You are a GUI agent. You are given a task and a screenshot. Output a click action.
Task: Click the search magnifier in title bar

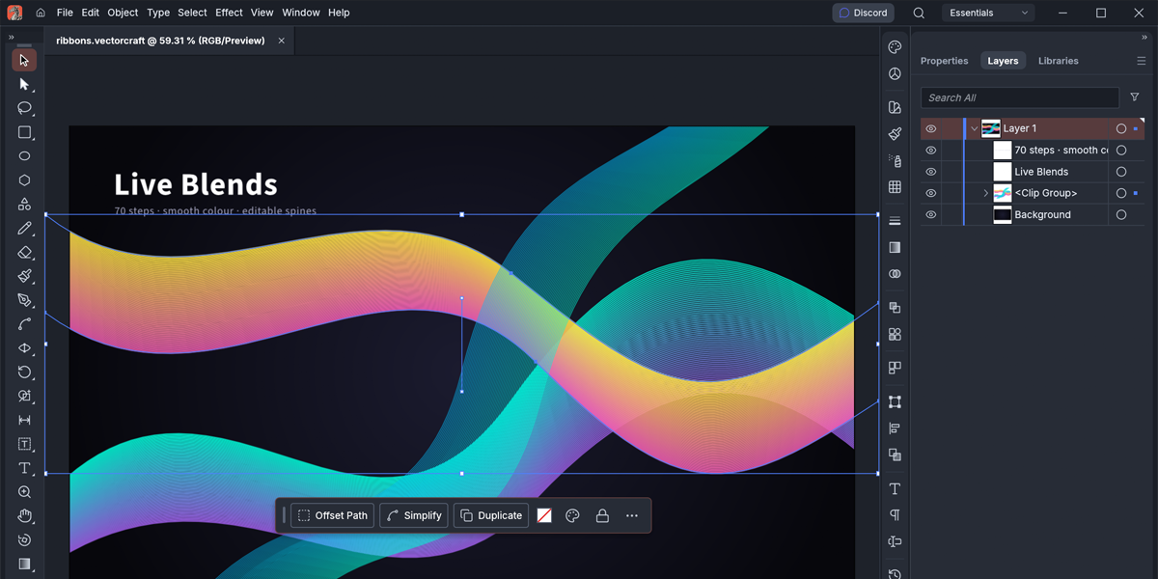[x=919, y=13]
